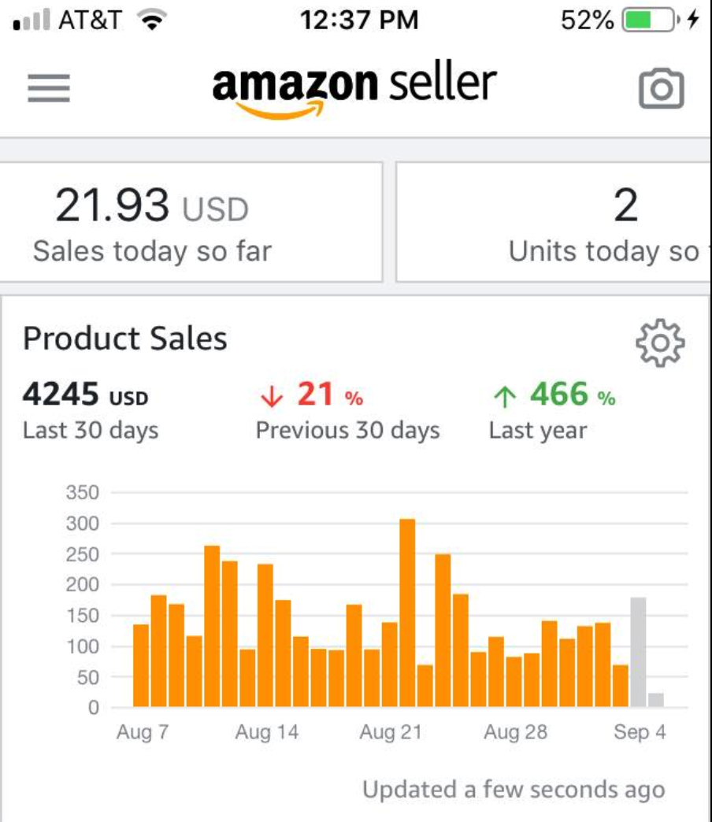This screenshot has height=822, width=712.
Task: Select the Last year comparison
Action: 552,410
